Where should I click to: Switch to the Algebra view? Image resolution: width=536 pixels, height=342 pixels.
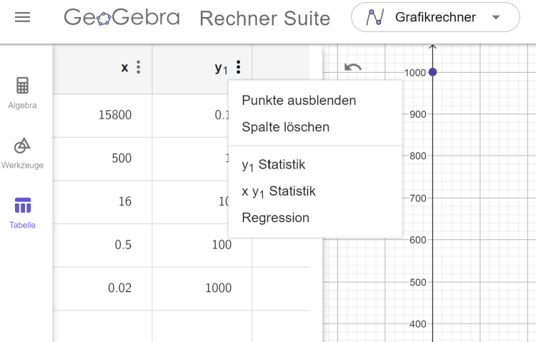(22, 93)
